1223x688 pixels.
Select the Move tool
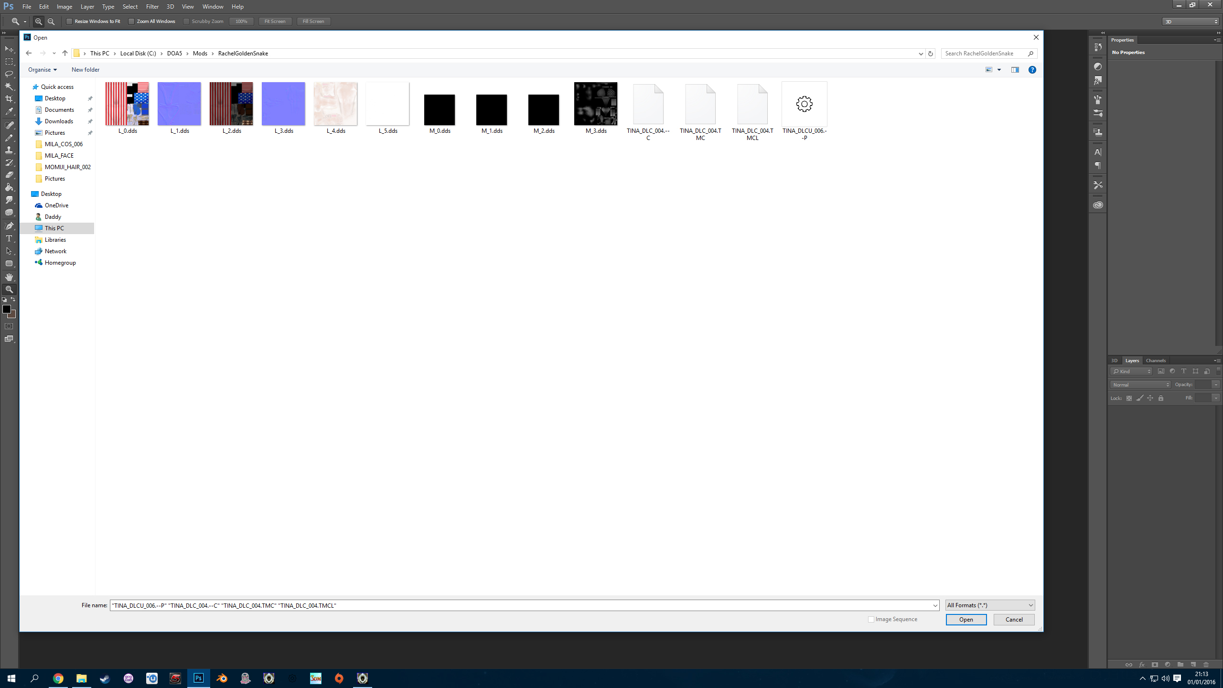tap(9, 49)
